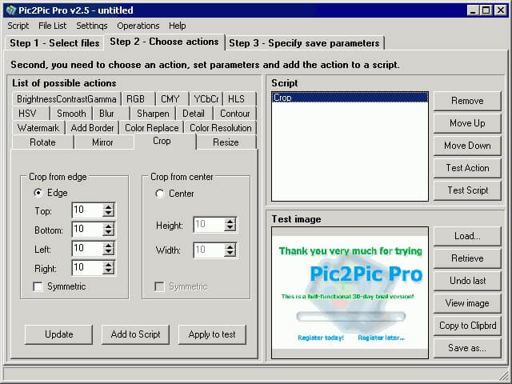
Task: Click the Pic2Pic Pro title bar icon
Action: 10,10
